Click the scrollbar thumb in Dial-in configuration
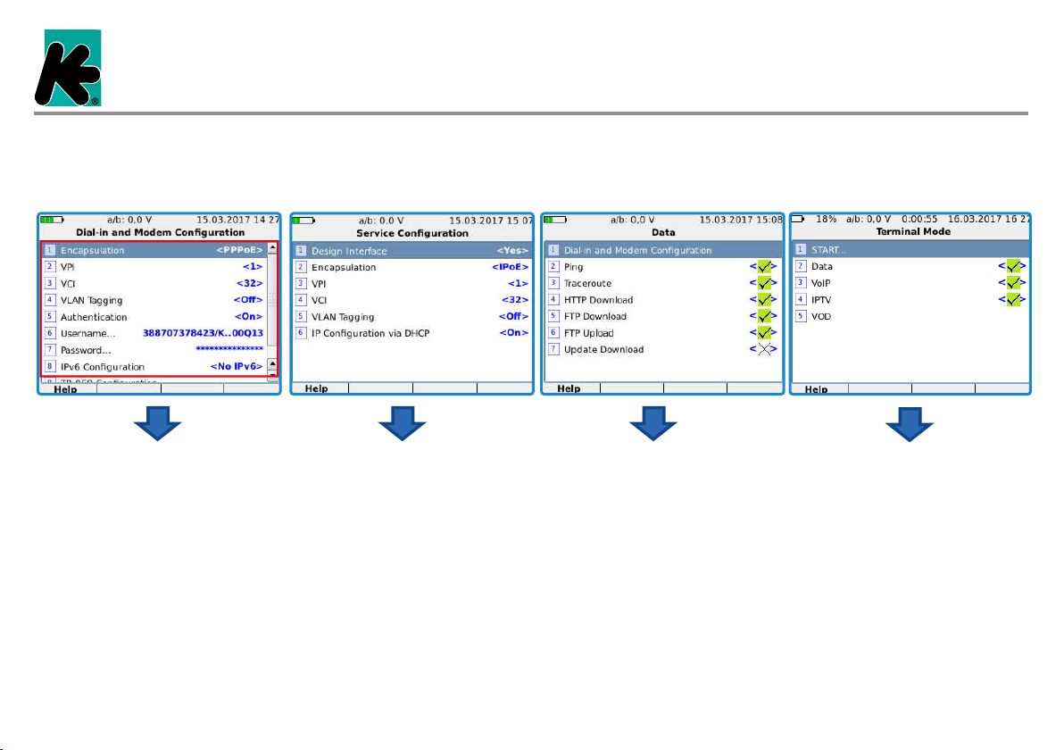1064x750 pixels. pos(272,300)
